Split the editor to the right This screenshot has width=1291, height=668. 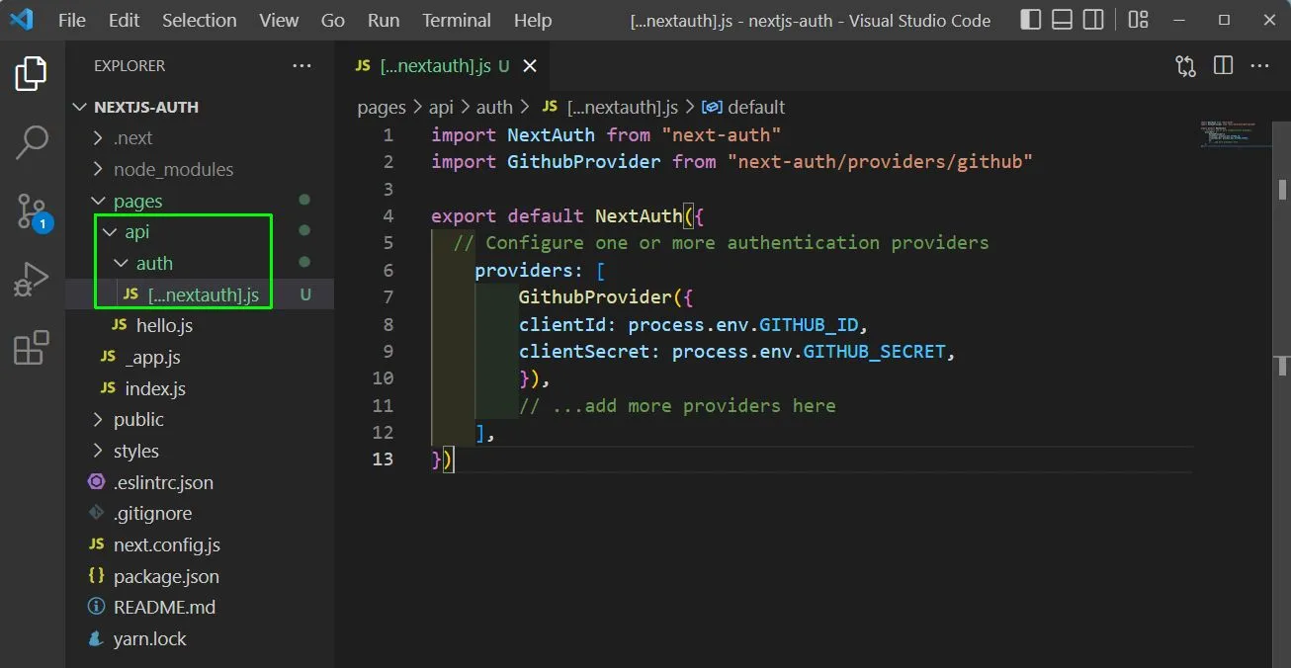(1223, 66)
